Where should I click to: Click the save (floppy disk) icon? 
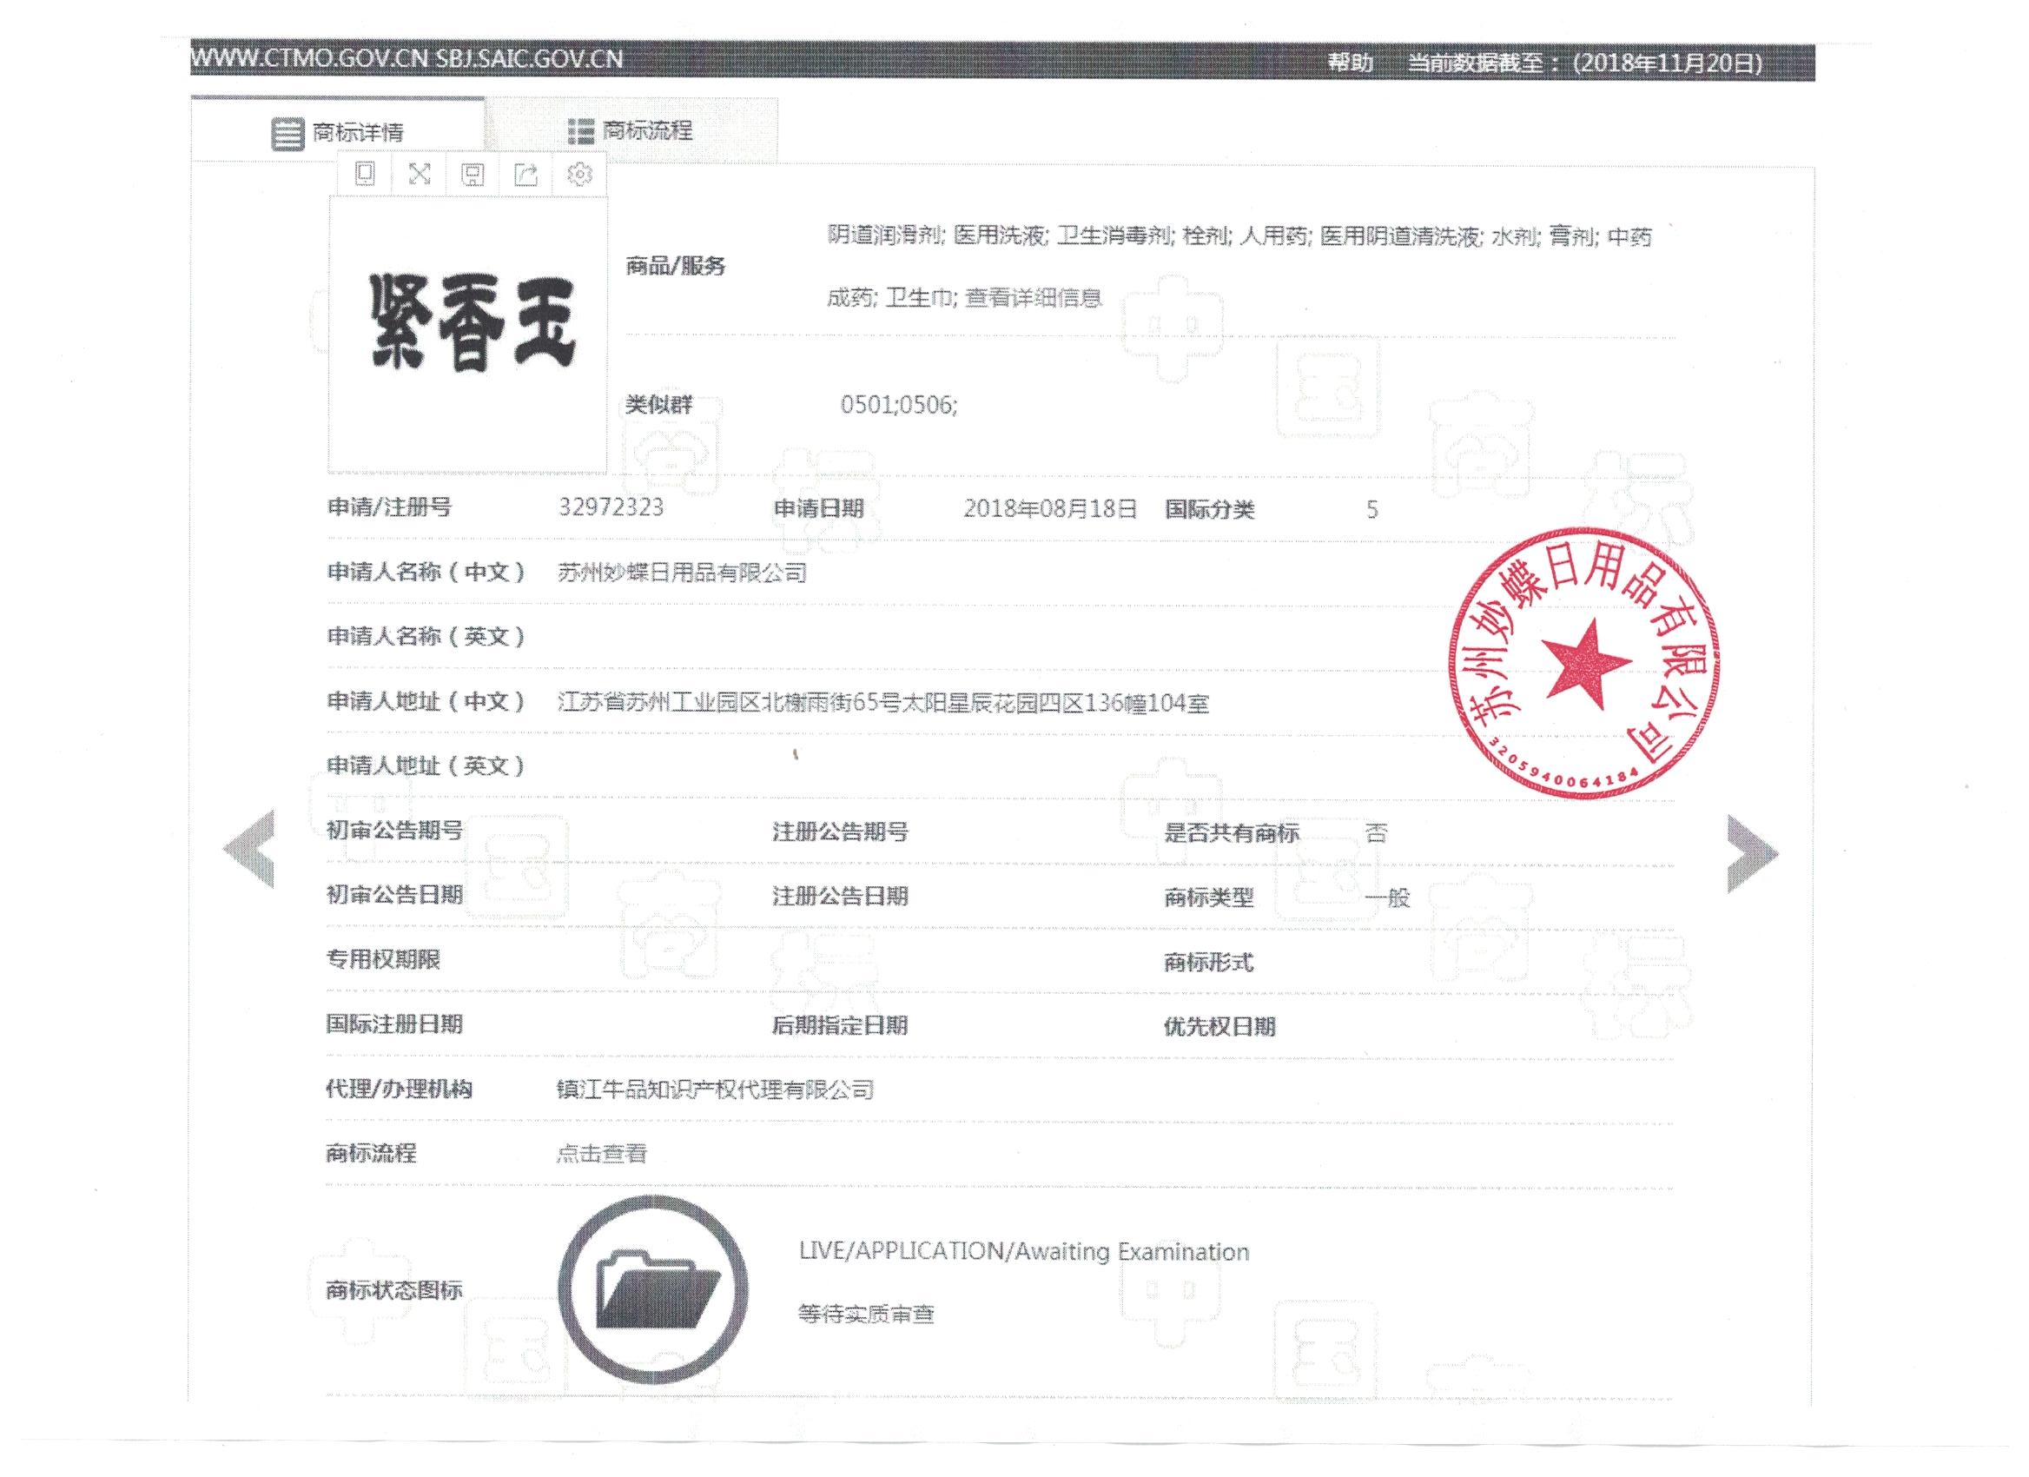tap(473, 176)
